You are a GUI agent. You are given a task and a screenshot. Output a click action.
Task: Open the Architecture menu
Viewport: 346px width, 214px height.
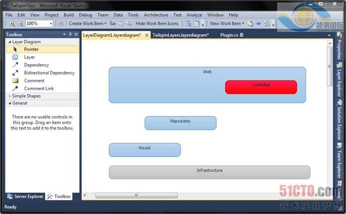click(x=156, y=15)
